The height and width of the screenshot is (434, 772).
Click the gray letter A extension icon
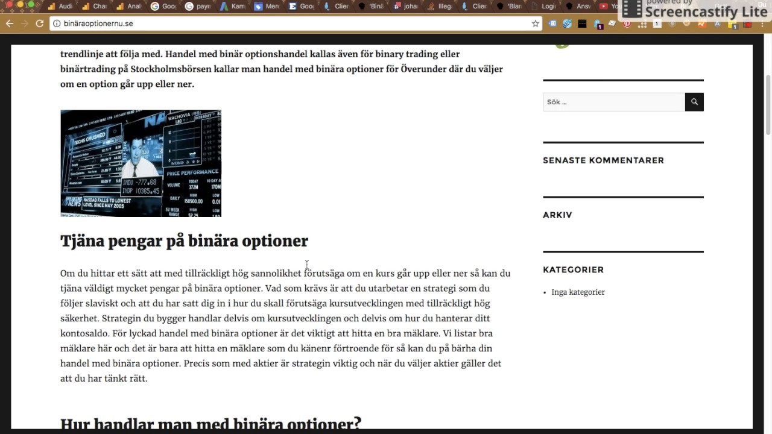pyautogui.click(x=717, y=24)
